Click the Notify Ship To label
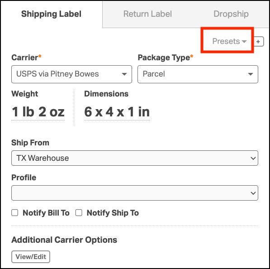The width and height of the screenshot is (270, 269). [113, 213]
